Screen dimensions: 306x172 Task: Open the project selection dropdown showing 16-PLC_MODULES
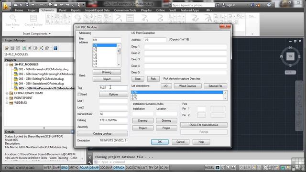pyautogui.click(x=38, y=54)
